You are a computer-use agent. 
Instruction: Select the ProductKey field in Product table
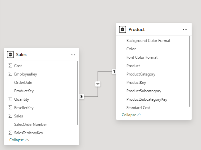tap(136, 83)
